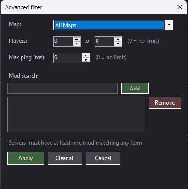This screenshot has height=189, width=188.
Task: Decrease Max ping value with down arrow
Action: tap(86, 60)
